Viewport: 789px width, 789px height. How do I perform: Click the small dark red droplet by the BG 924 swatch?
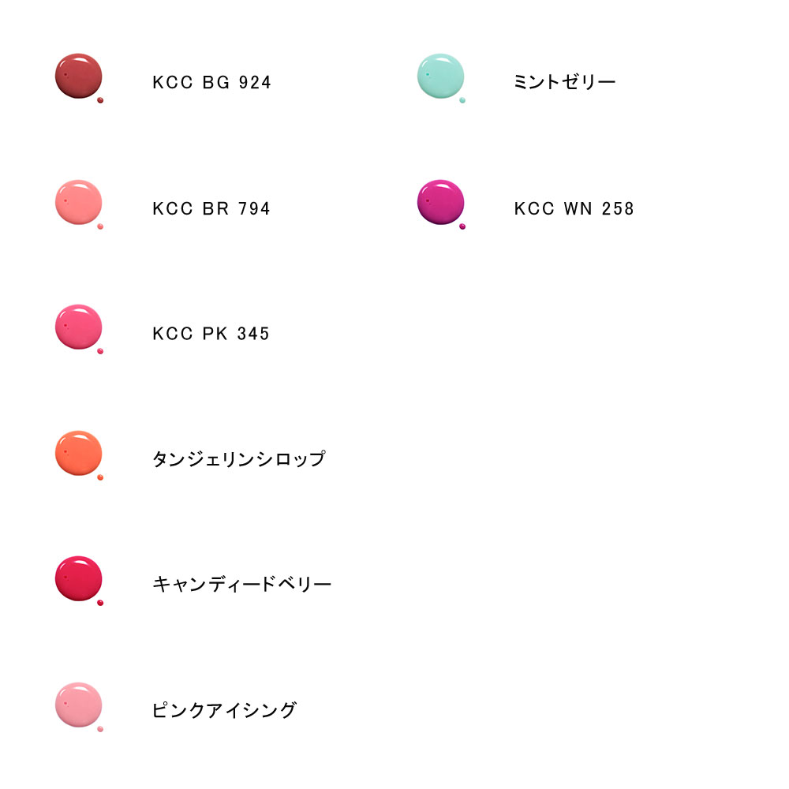click(100, 100)
